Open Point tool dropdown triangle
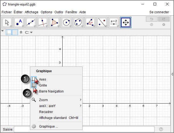The image size is (174, 133). point(23,26)
